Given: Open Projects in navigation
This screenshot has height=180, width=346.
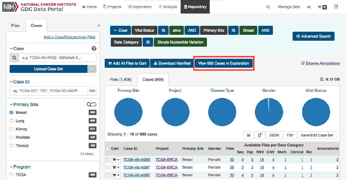Looking at the screenshot, I should pyautogui.click(x=112, y=7).
